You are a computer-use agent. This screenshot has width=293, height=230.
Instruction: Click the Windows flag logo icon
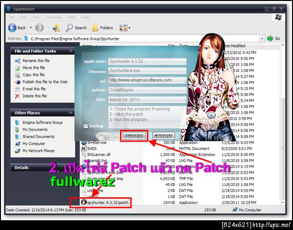(278, 18)
